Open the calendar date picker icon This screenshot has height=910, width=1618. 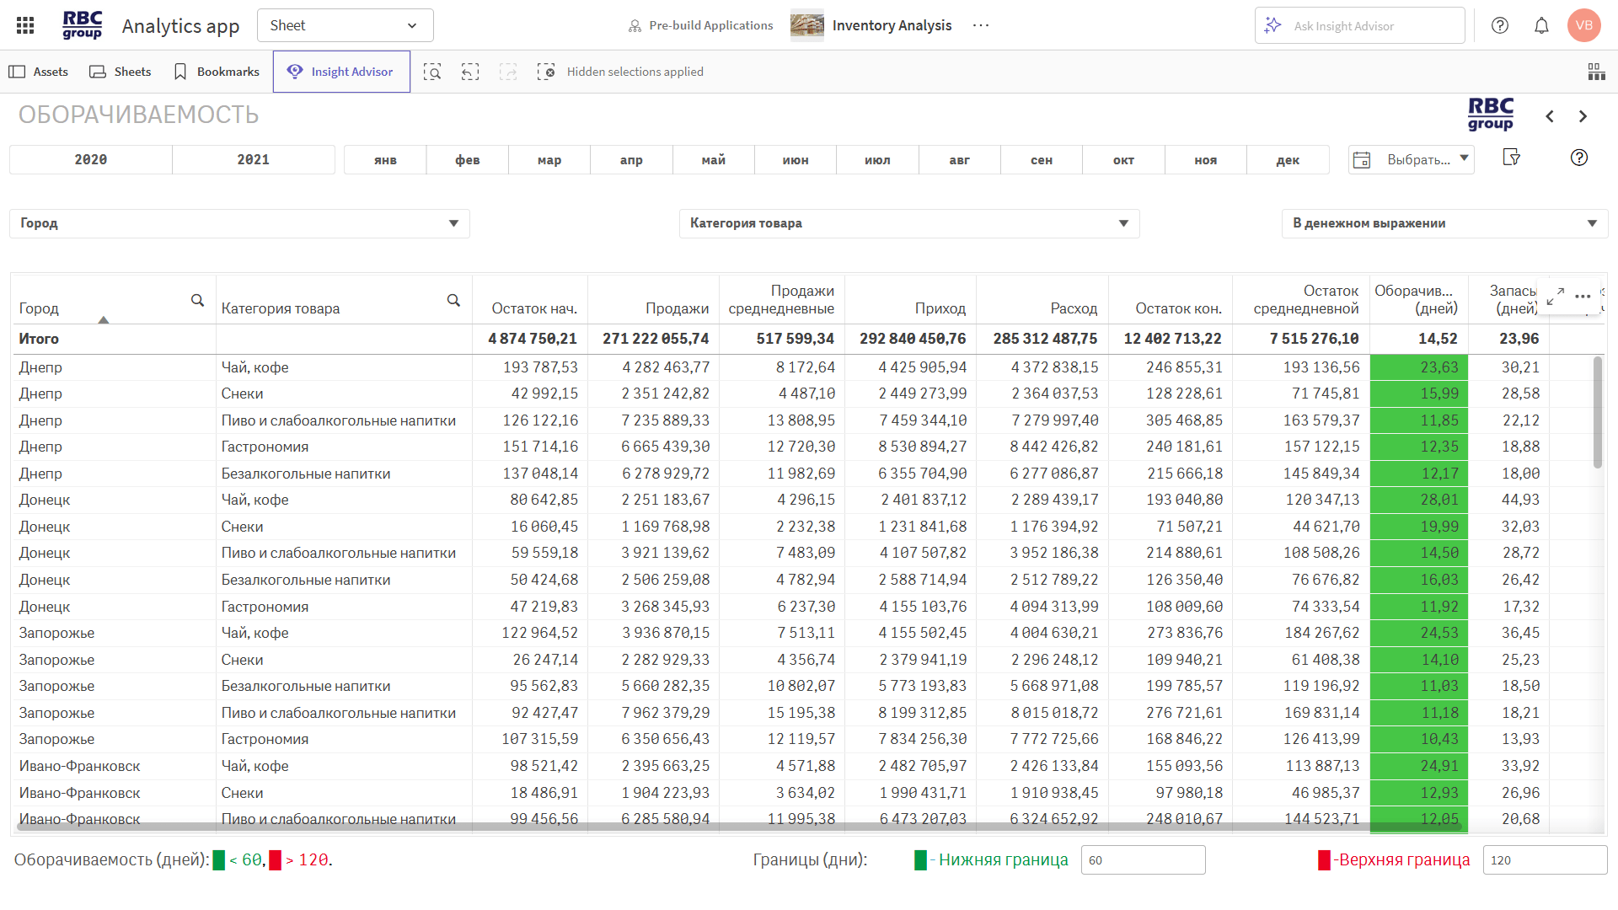point(1363,159)
